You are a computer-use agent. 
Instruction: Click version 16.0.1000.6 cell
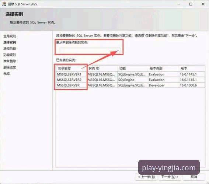(x=192, y=85)
